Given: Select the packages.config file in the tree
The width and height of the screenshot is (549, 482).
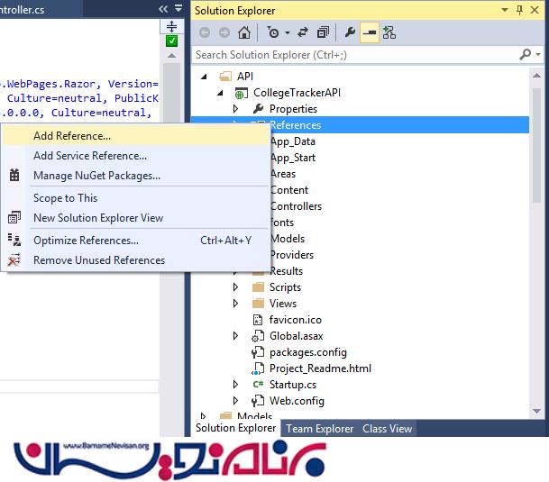Looking at the screenshot, I should pos(307,352).
